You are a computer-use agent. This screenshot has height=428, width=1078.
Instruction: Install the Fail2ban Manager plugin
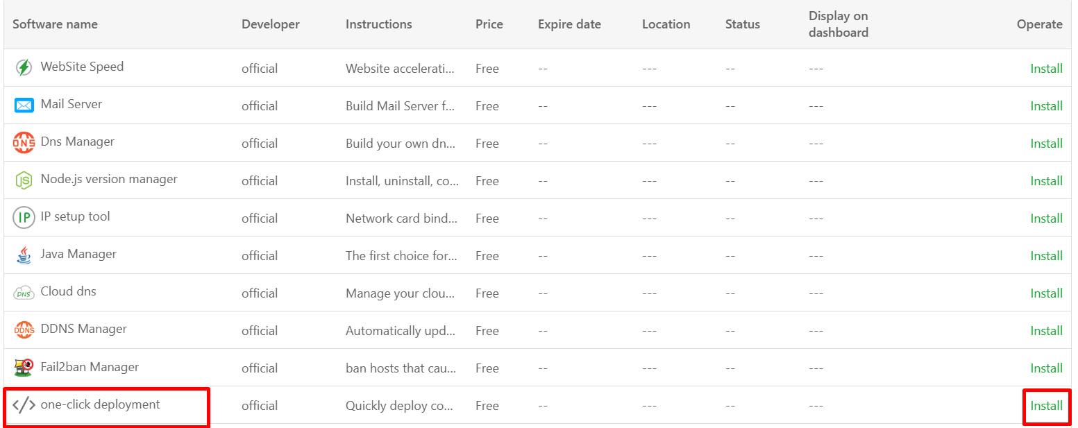coord(1046,368)
